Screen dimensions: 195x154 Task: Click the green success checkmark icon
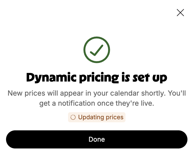point(97,50)
